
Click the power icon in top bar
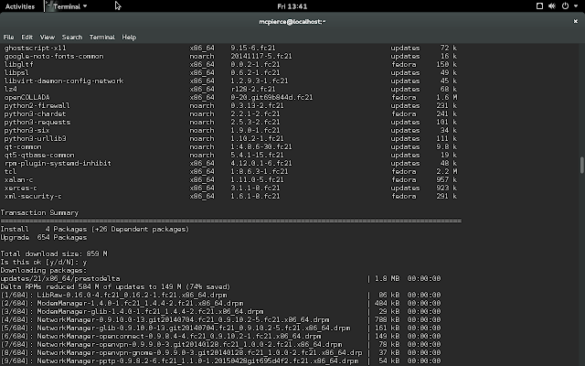(565, 6)
